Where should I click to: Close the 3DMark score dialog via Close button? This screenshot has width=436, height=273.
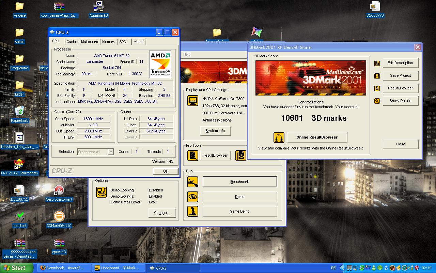pos(400,144)
